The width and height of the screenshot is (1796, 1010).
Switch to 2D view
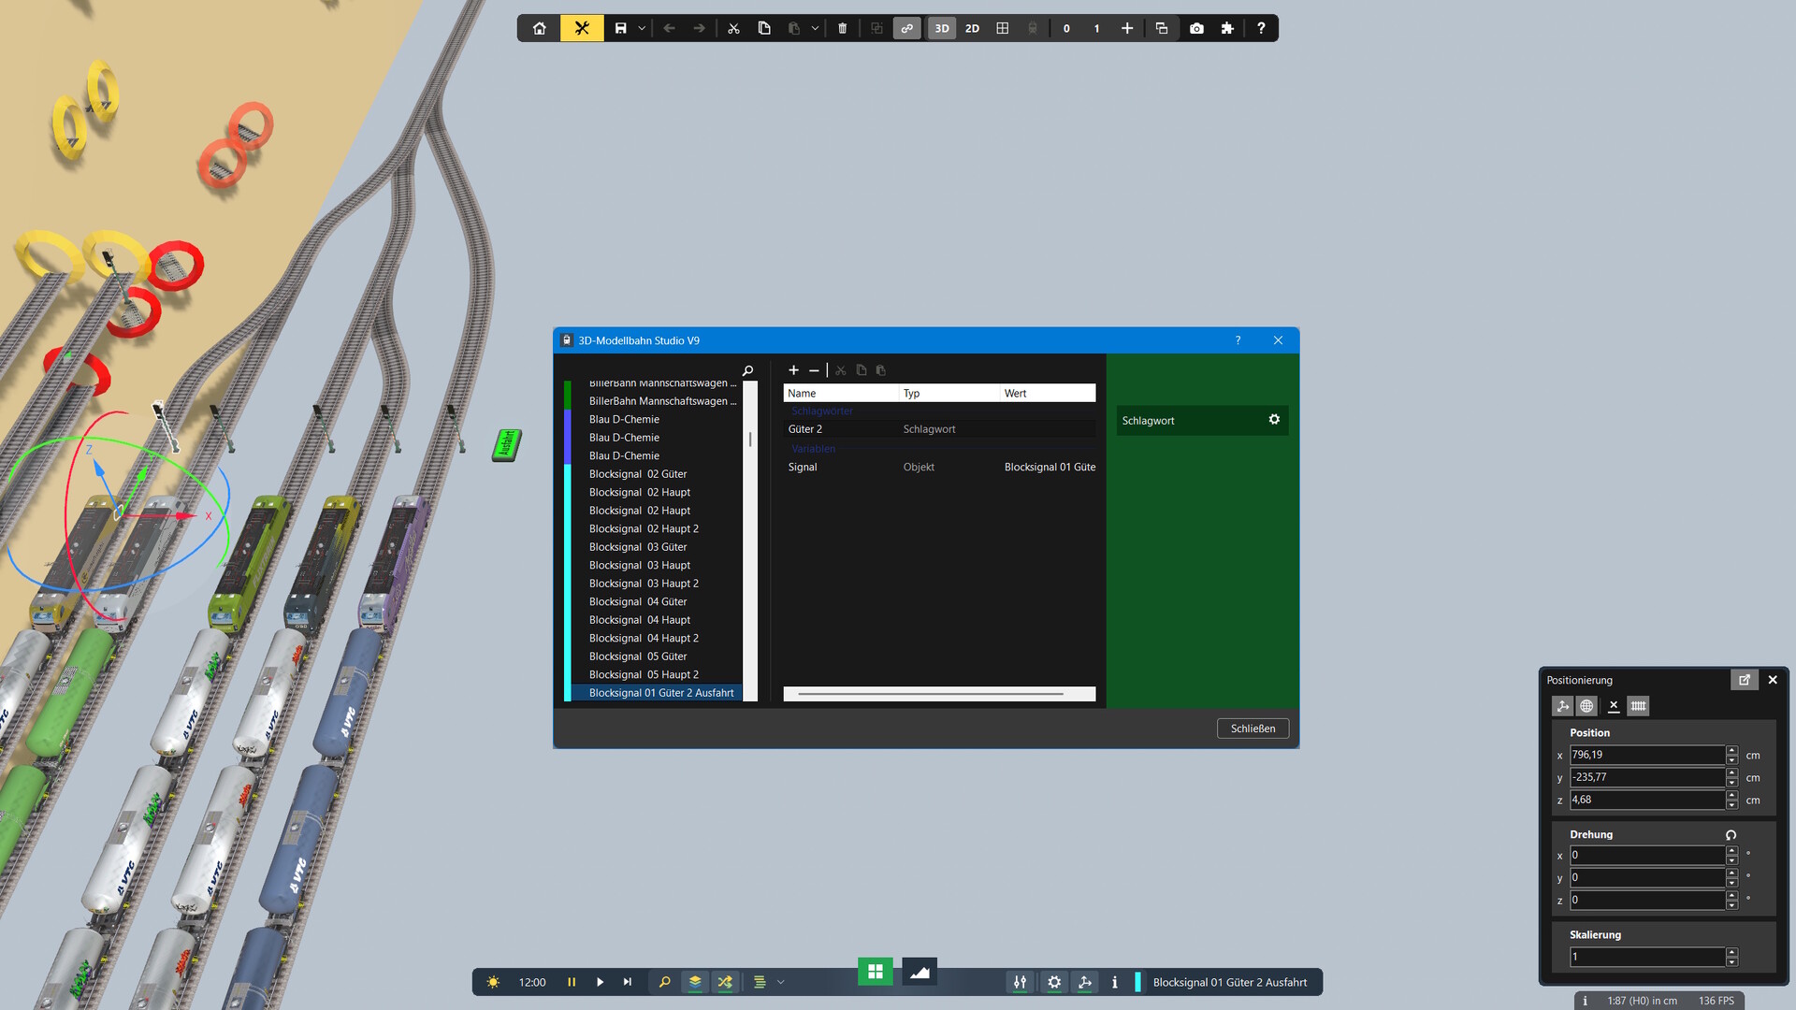coord(972,28)
